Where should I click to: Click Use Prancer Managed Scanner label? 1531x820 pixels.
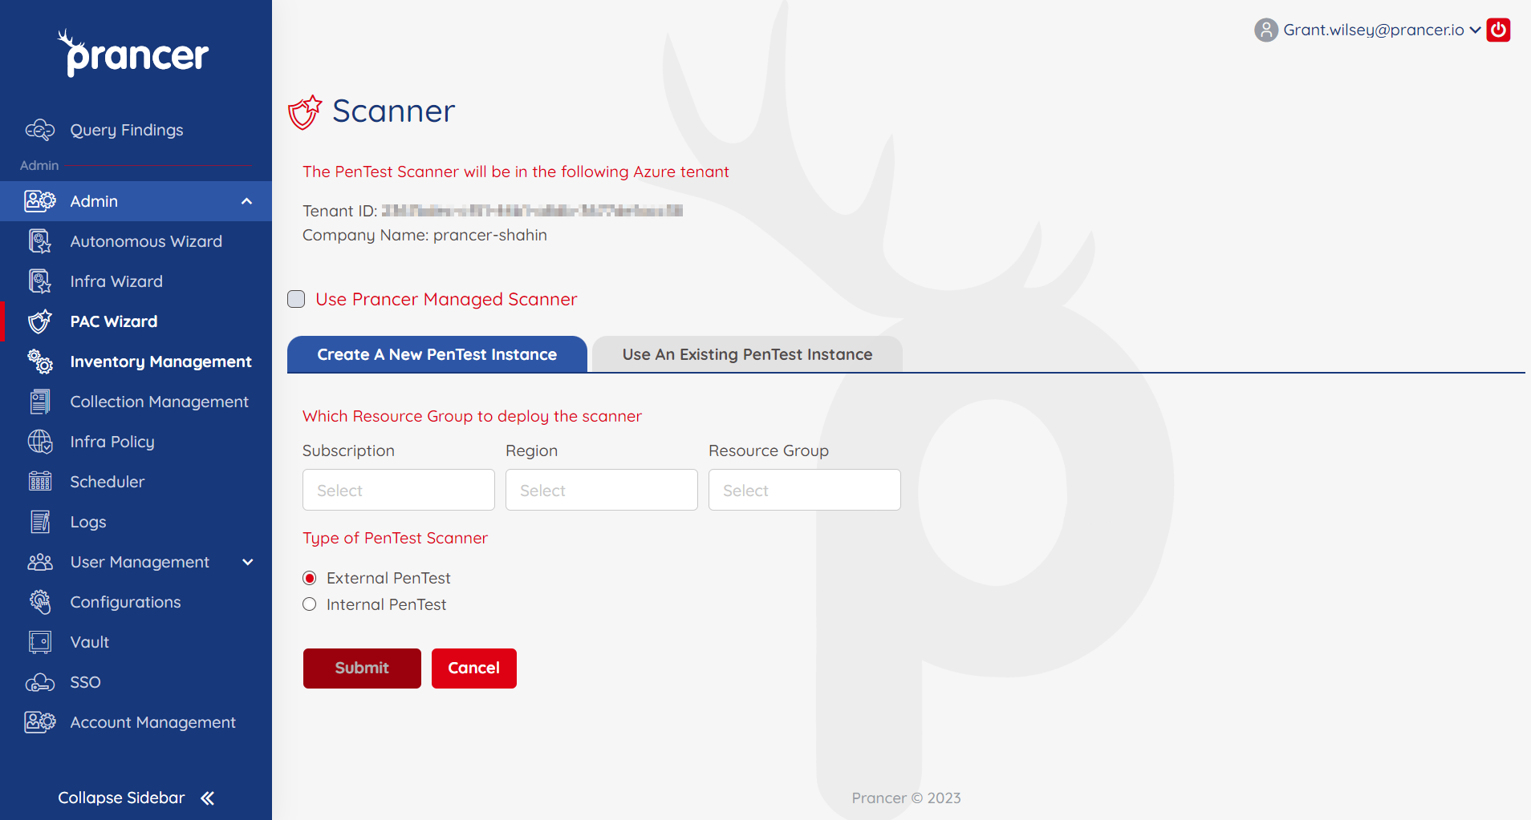point(446,299)
